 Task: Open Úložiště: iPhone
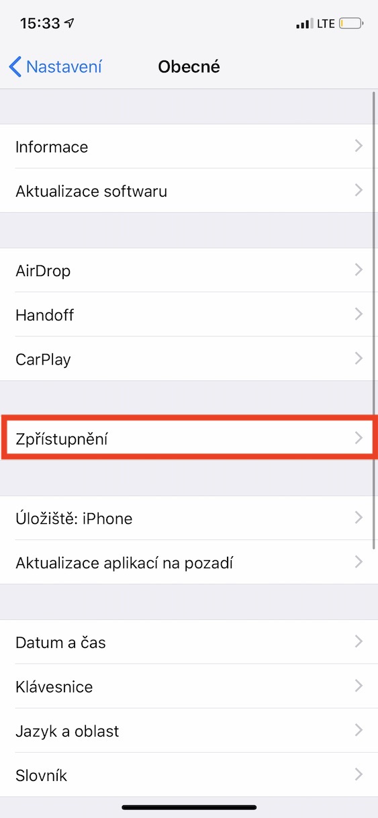[x=189, y=518]
